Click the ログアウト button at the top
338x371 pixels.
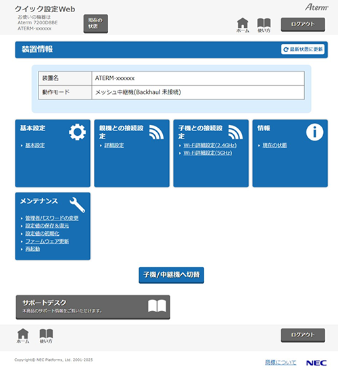click(303, 24)
